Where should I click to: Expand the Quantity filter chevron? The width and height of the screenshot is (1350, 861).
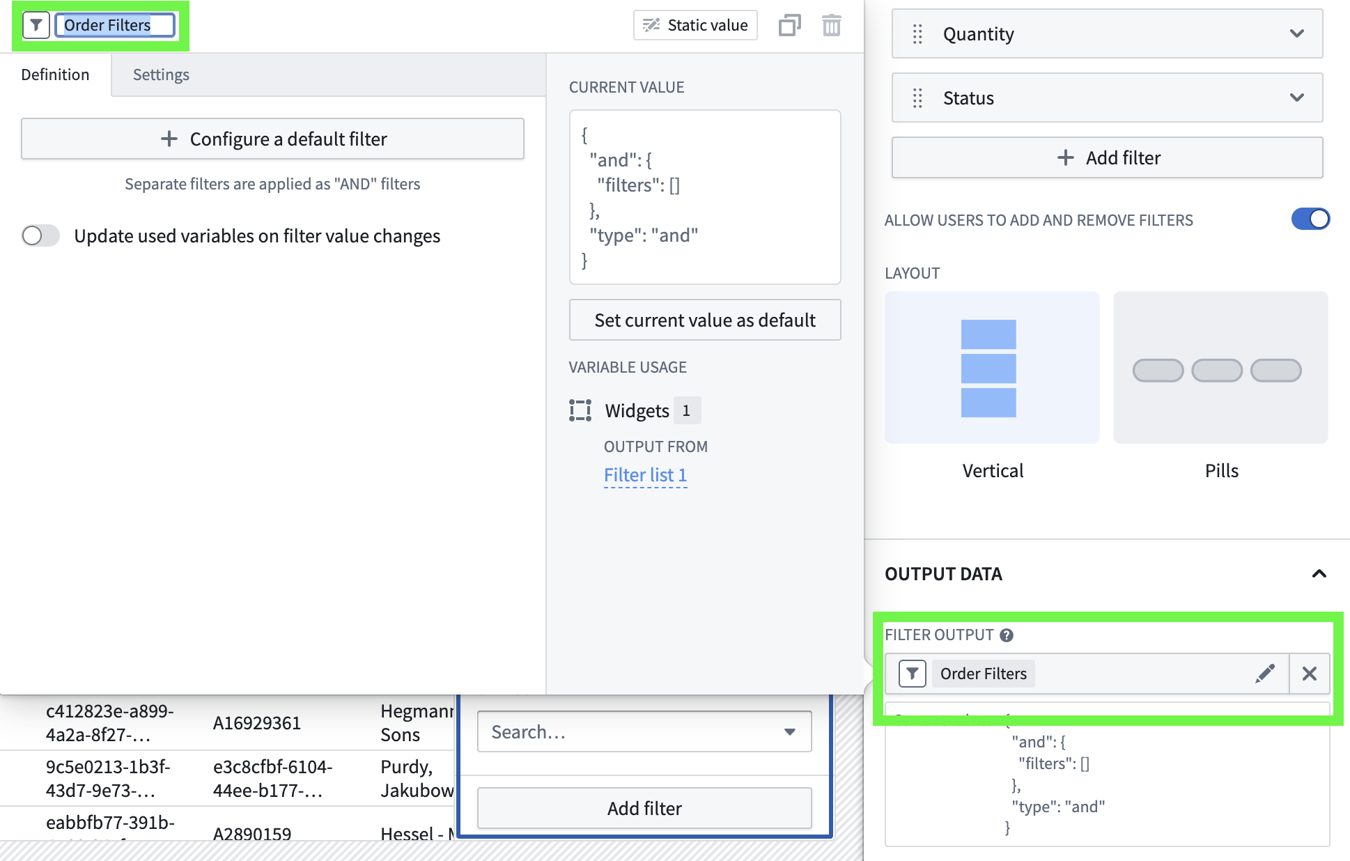tap(1296, 34)
